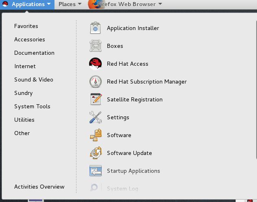Open the Red Hat Subscription Manager label
257x202 pixels.
point(147,82)
